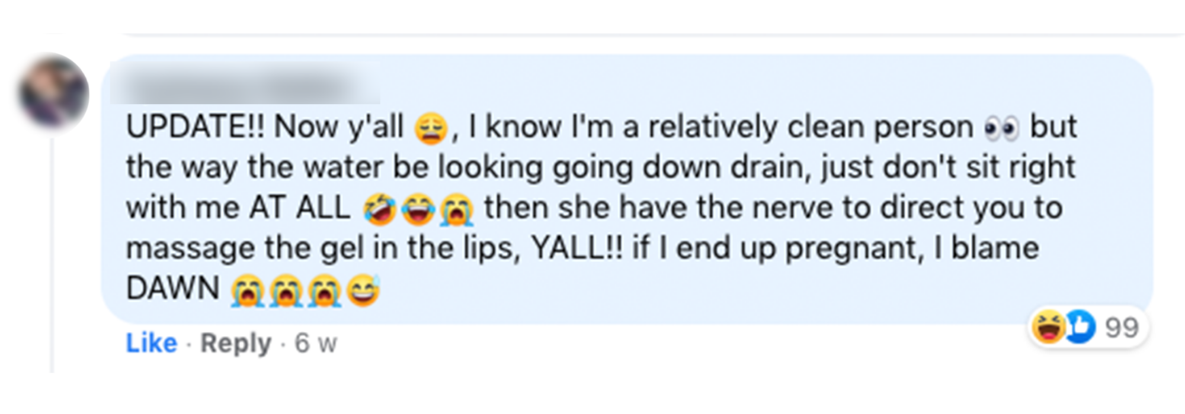
Task: Click the middle crying emoji after "DAWN"
Action: [x=286, y=291]
